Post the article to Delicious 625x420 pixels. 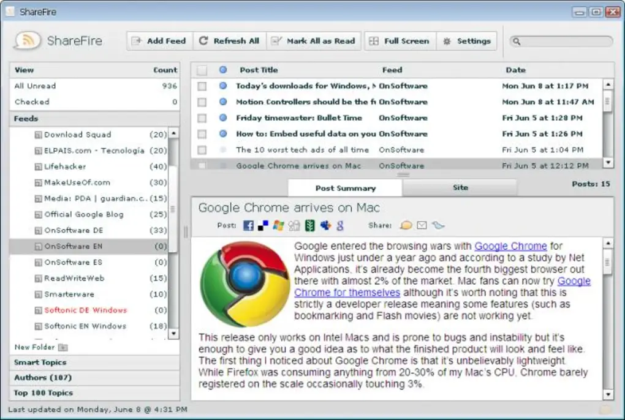coord(263,226)
